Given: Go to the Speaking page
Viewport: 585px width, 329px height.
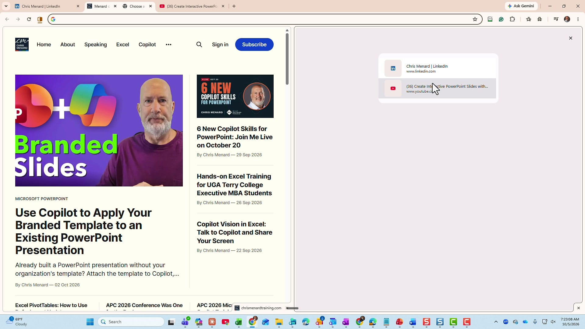Looking at the screenshot, I should pos(96,44).
